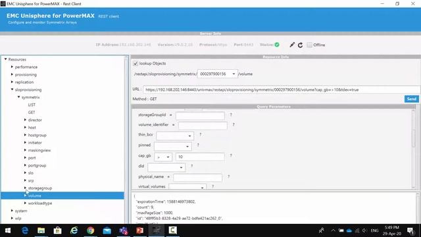Screen dimensions: 421x237
Task: Open Microsoft Store from the taskbar
Action: 57,230
